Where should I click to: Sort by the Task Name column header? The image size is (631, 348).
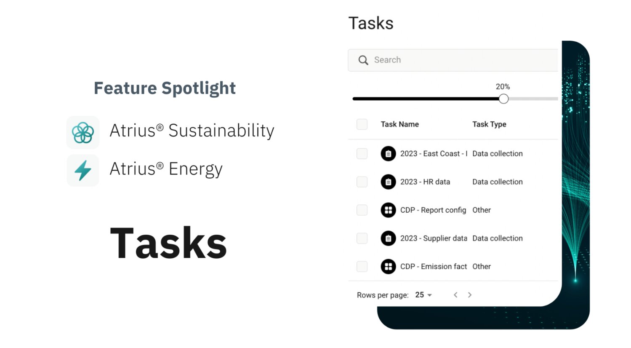tap(400, 124)
